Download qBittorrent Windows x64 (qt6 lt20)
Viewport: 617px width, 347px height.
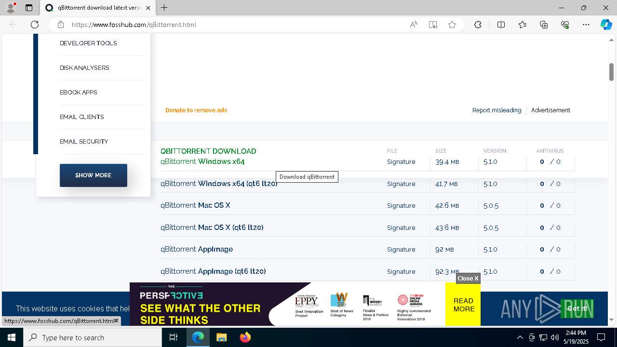tap(219, 184)
